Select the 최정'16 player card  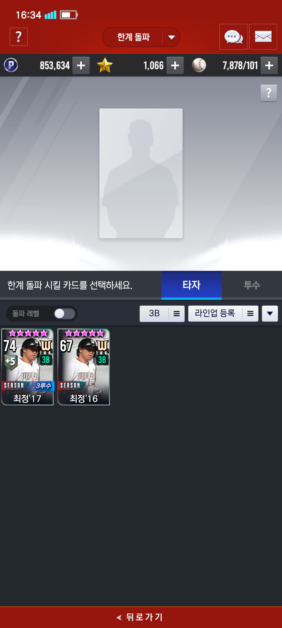[84, 367]
